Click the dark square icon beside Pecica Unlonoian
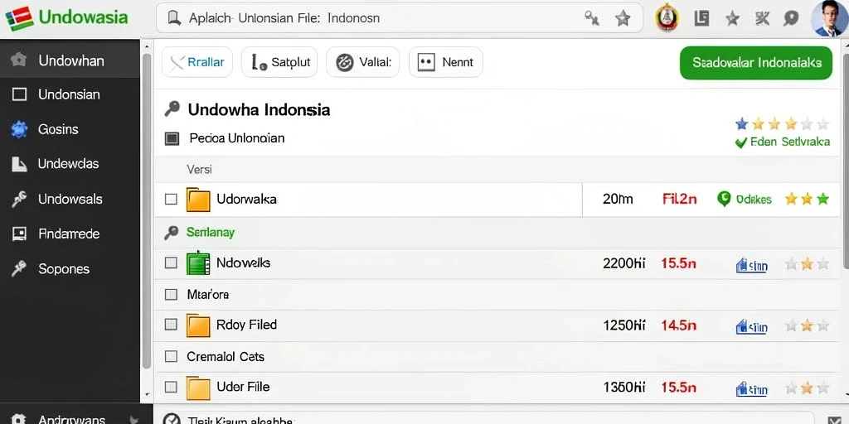 click(x=172, y=139)
